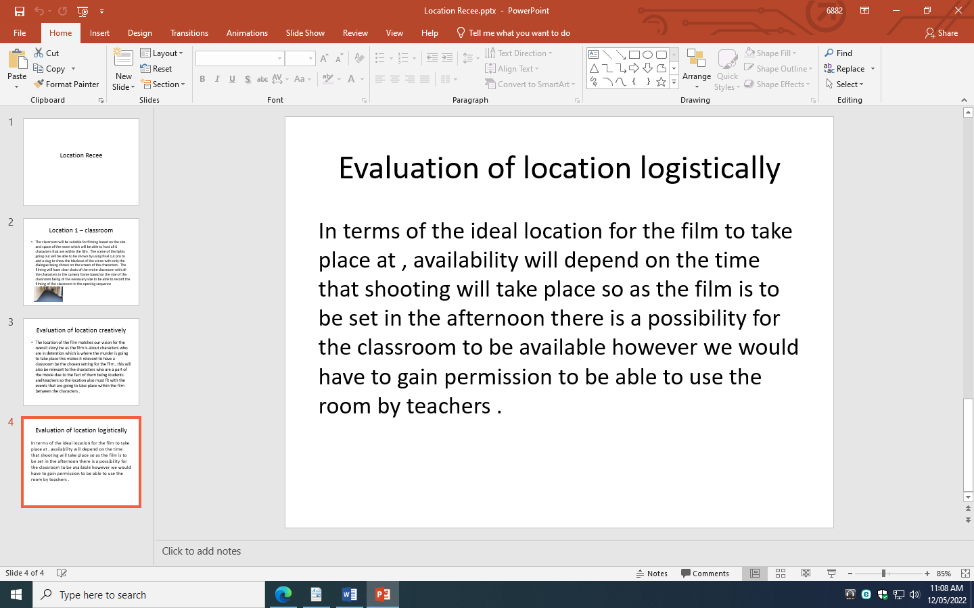Toggle Underline formatting
Image resolution: width=974 pixels, height=608 pixels.
tap(232, 79)
